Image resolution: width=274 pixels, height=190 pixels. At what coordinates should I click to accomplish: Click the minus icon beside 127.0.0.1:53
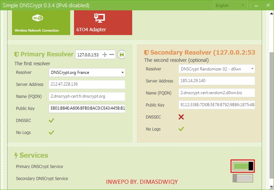pyautogui.click(x=112, y=55)
